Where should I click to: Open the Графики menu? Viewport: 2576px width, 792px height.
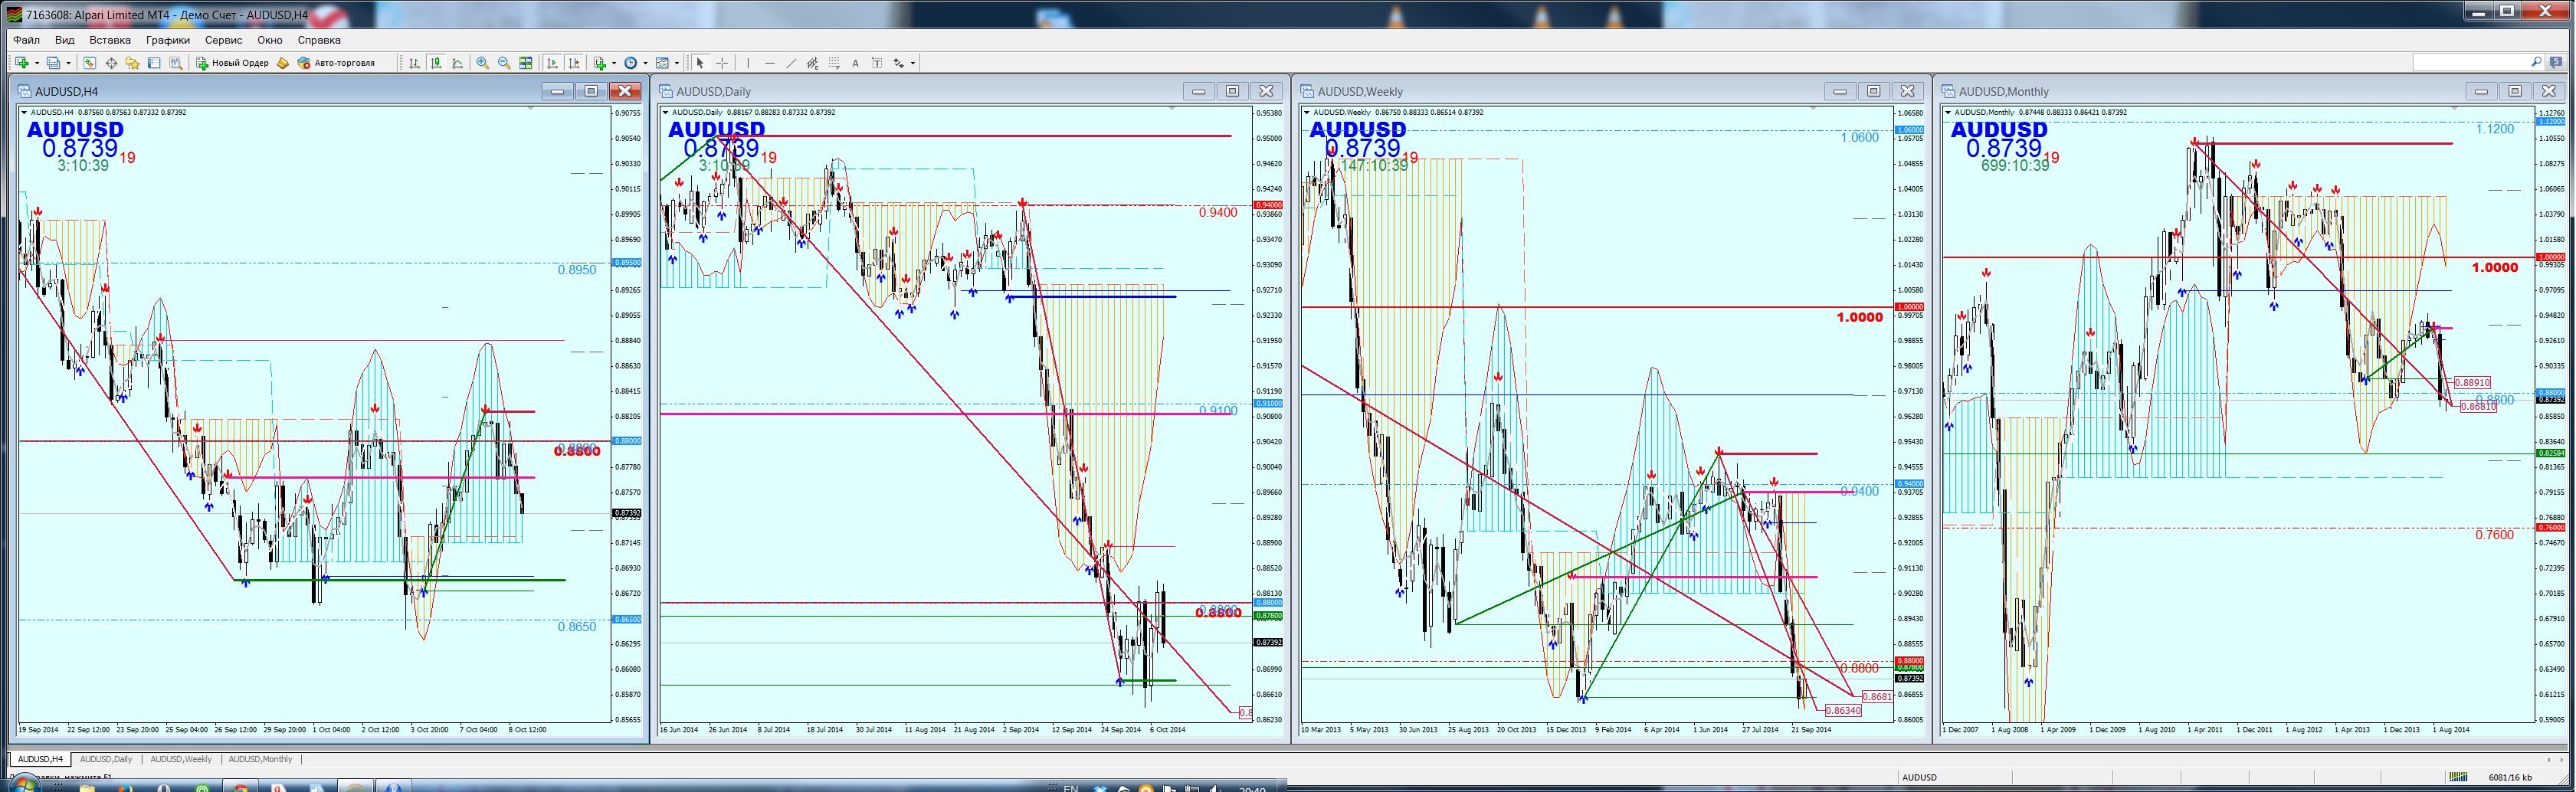click(168, 40)
